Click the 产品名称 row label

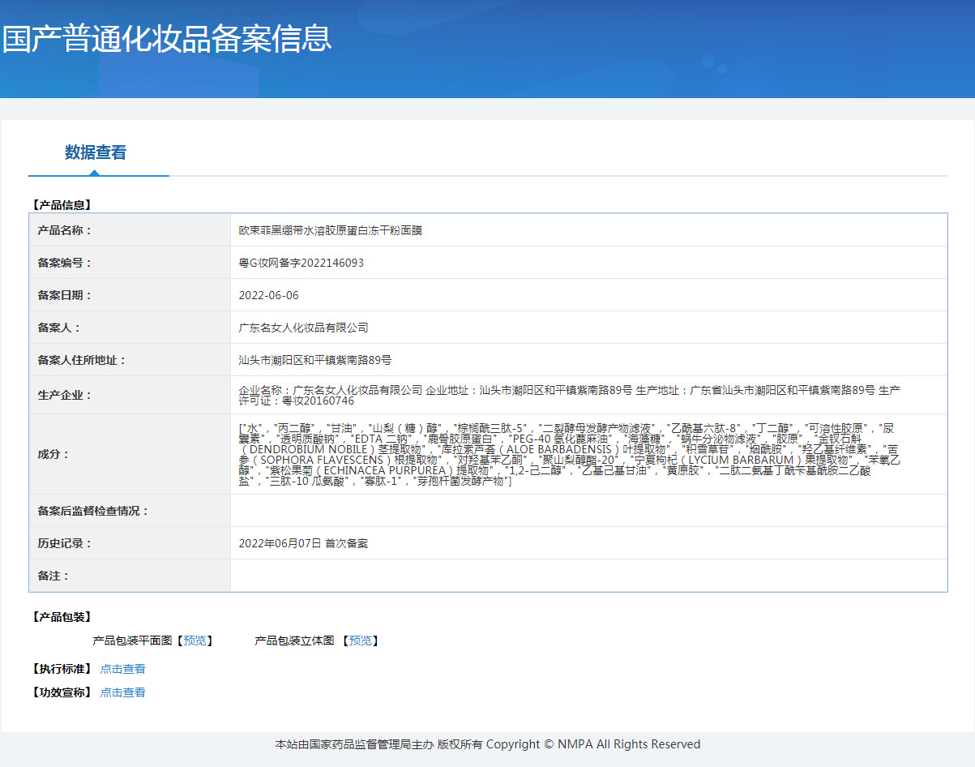pos(65,230)
